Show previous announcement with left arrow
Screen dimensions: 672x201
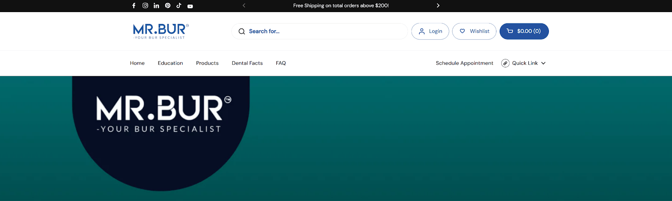tap(244, 6)
